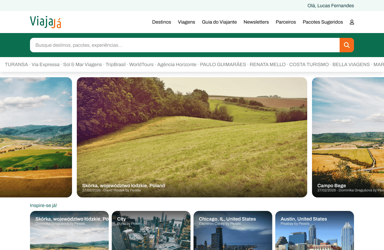Image resolution: width=384 pixels, height=250 pixels.
Task: Open the Parceiros page
Action: (286, 22)
